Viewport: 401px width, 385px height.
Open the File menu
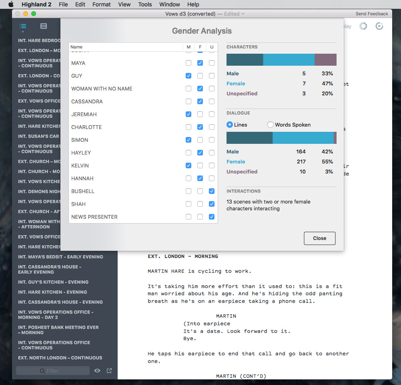pyautogui.click(x=63, y=4)
